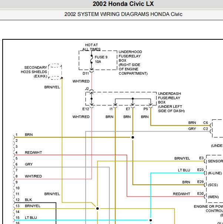Click connector pin number "9"
The height and width of the screenshot is (224, 223).
tap(17, 182)
